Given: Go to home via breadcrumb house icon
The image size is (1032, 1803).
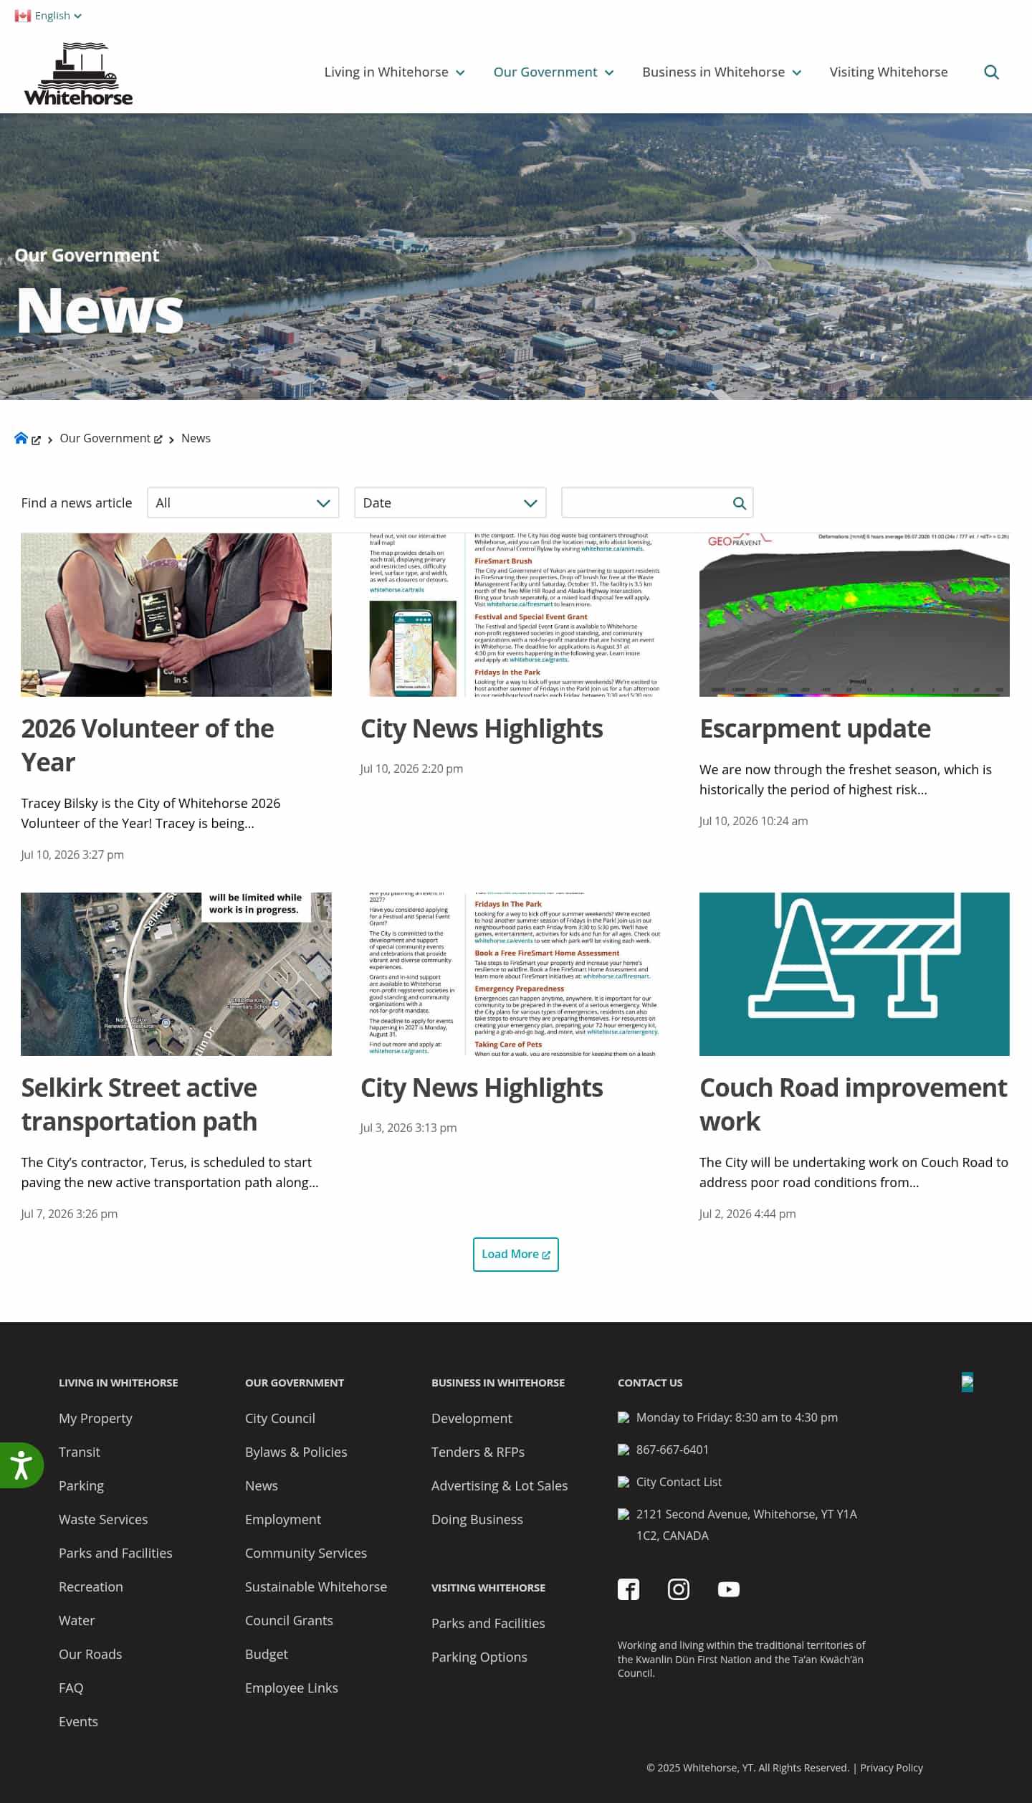Looking at the screenshot, I should 21,438.
